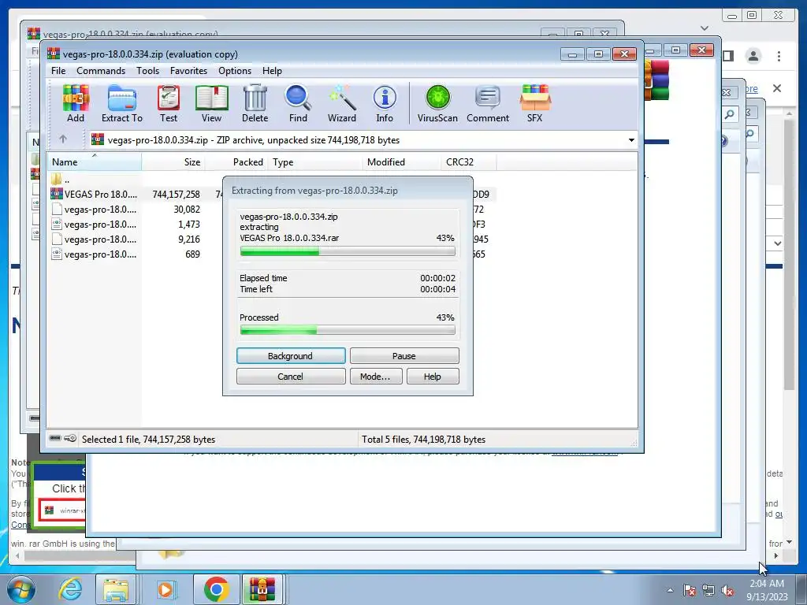Screen dimensions: 807x605
Task: Open Windows Media Player from taskbar
Action: (165, 589)
